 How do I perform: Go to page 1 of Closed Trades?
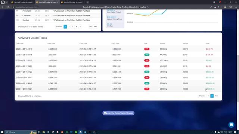point(208,96)
